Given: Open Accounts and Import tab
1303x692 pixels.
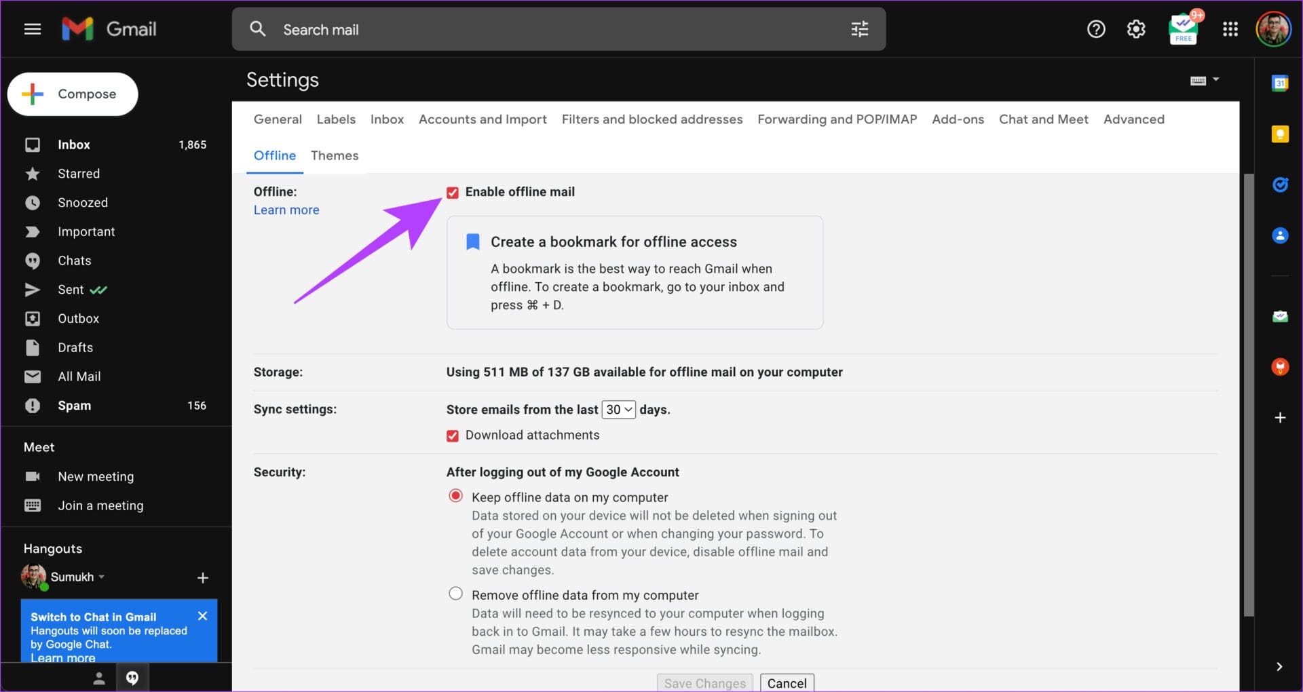Looking at the screenshot, I should tap(483, 119).
